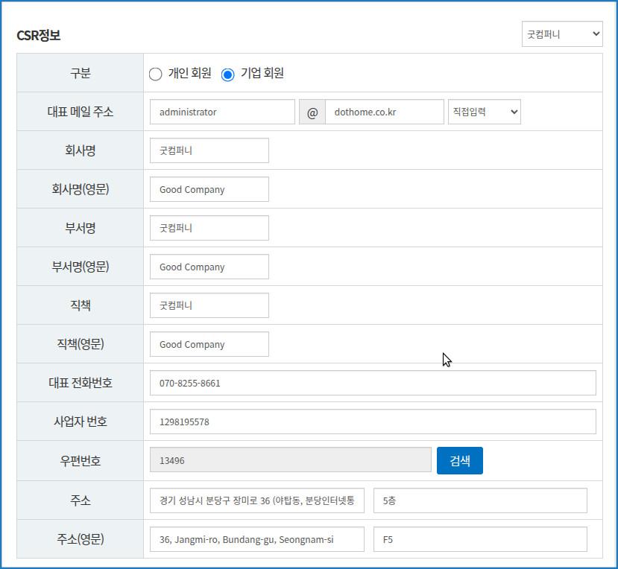Click the English detail address field F5
This screenshot has height=569, width=618.
click(x=480, y=539)
